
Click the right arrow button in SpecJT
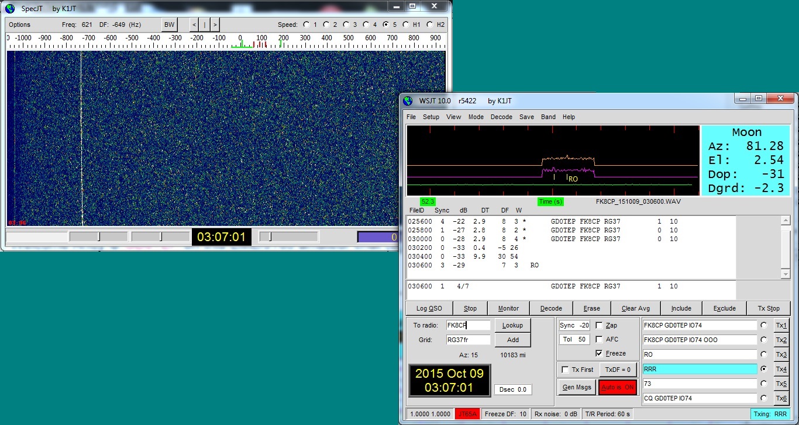click(x=215, y=25)
